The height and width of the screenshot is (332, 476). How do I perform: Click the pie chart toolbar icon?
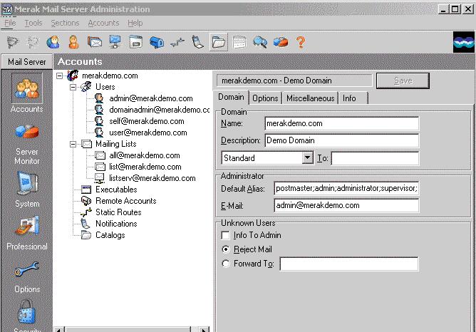280,43
